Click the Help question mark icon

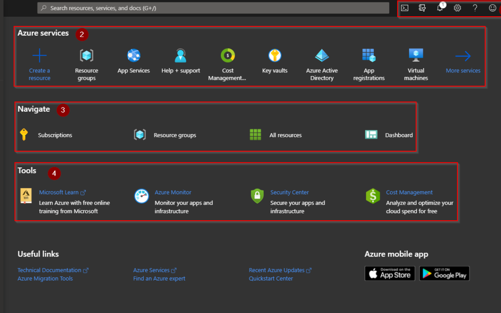click(475, 8)
